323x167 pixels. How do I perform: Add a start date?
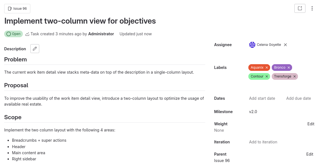(262, 98)
